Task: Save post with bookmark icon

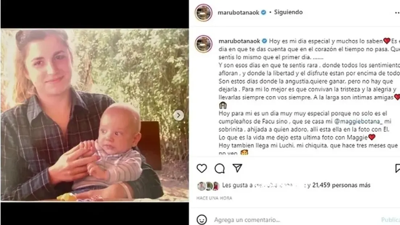Action: coord(397,168)
